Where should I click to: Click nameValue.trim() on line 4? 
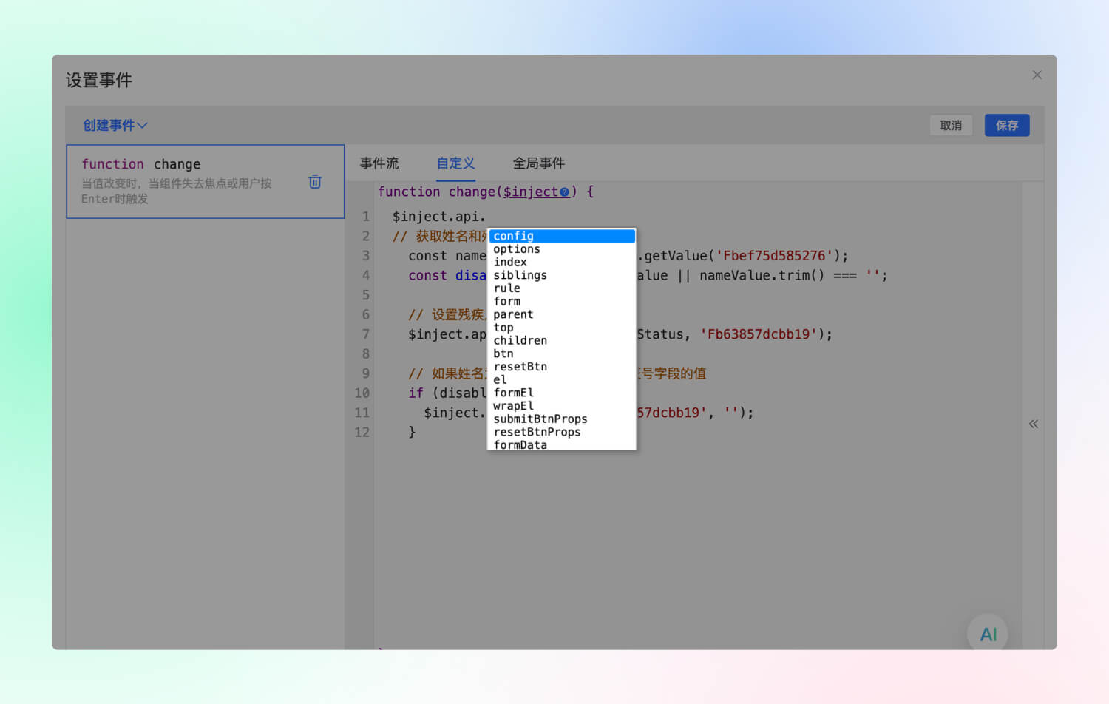coord(762,275)
